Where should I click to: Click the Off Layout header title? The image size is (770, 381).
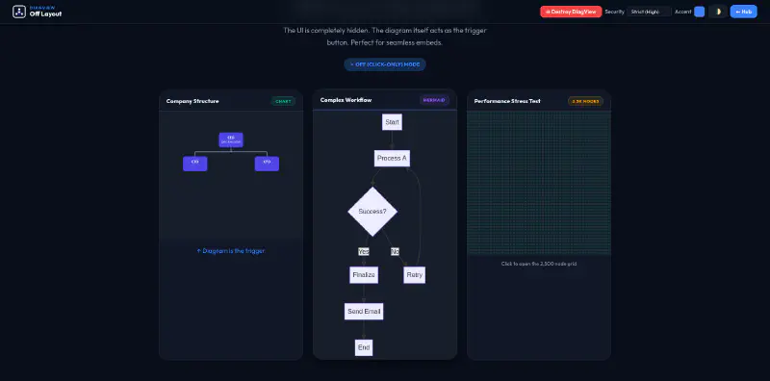(45, 14)
